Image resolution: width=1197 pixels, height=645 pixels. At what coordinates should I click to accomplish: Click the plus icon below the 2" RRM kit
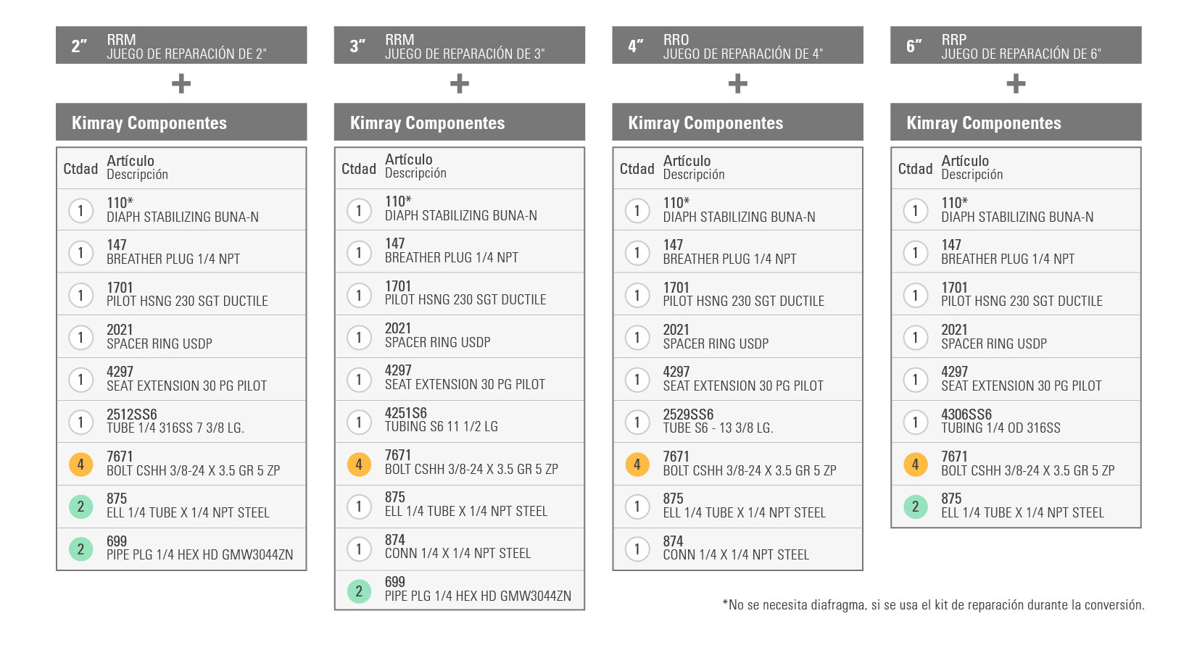pos(181,84)
